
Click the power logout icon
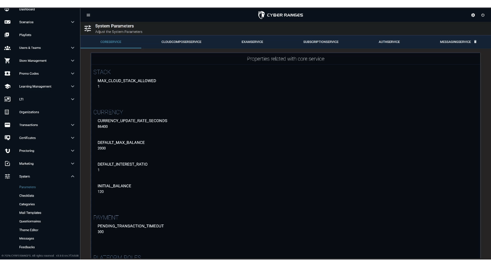(483, 15)
